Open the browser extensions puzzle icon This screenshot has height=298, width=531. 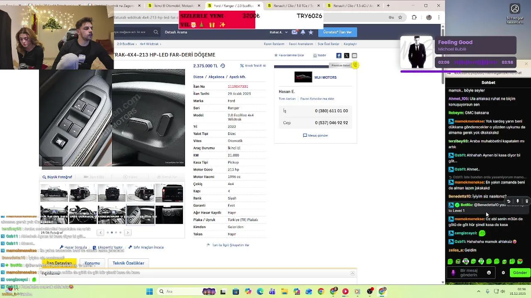[x=414, y=17]
